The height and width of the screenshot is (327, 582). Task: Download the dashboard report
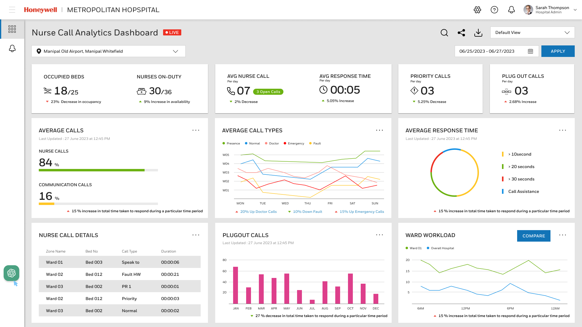tap(478, 33)
